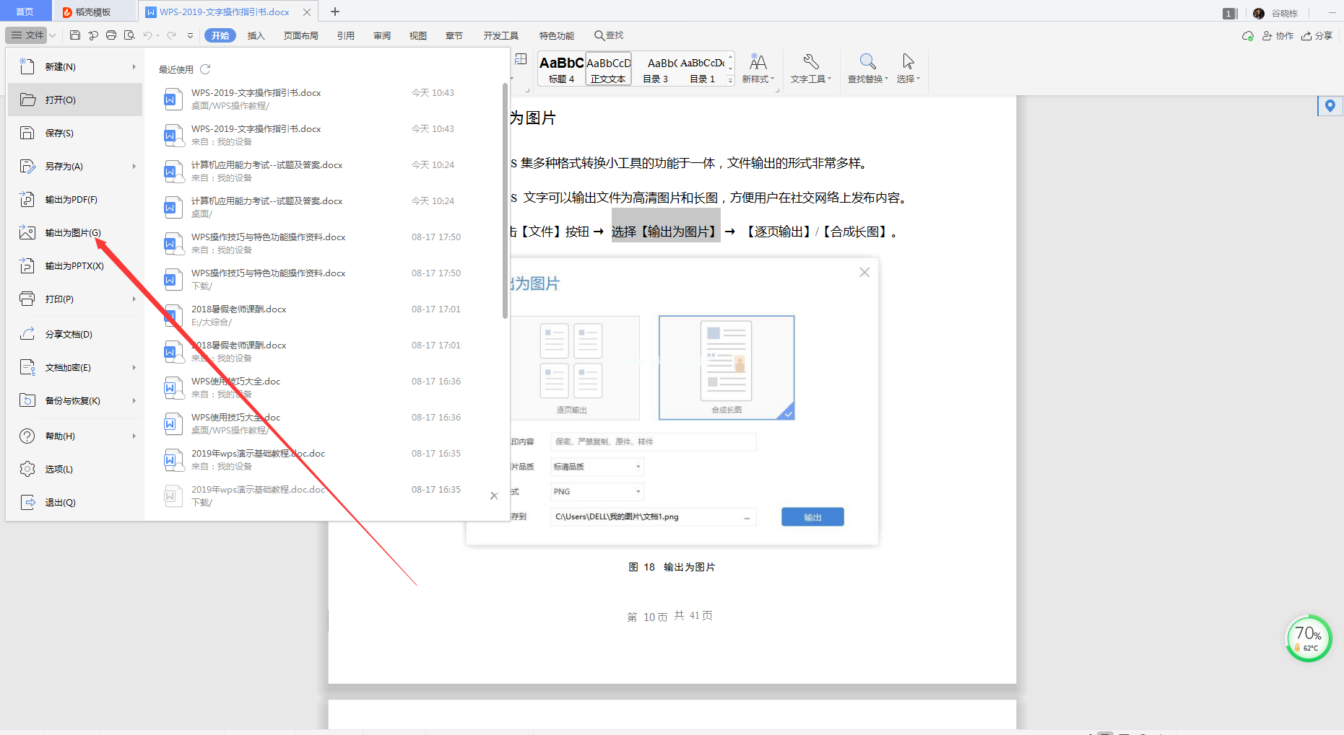Screen dimensions: 1344x735
Task: Apply the 目录 3 style
Action: click(656, 69)
